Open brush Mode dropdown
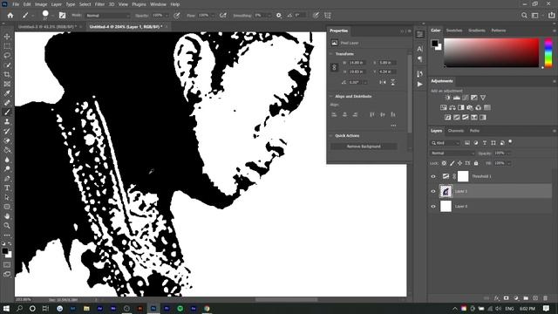 click(x=107, y=16)
